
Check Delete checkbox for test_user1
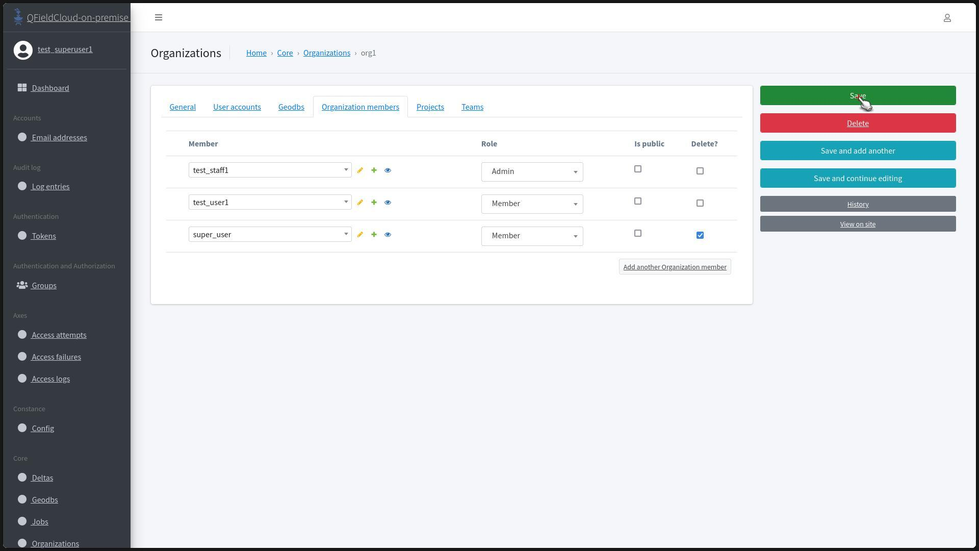(x=700, y=203)
